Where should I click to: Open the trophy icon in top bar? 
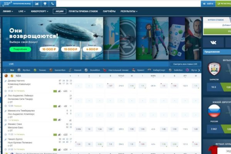(45, 3)
